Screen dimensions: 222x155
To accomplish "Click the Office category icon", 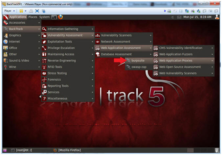I will (x=6, y=48).
